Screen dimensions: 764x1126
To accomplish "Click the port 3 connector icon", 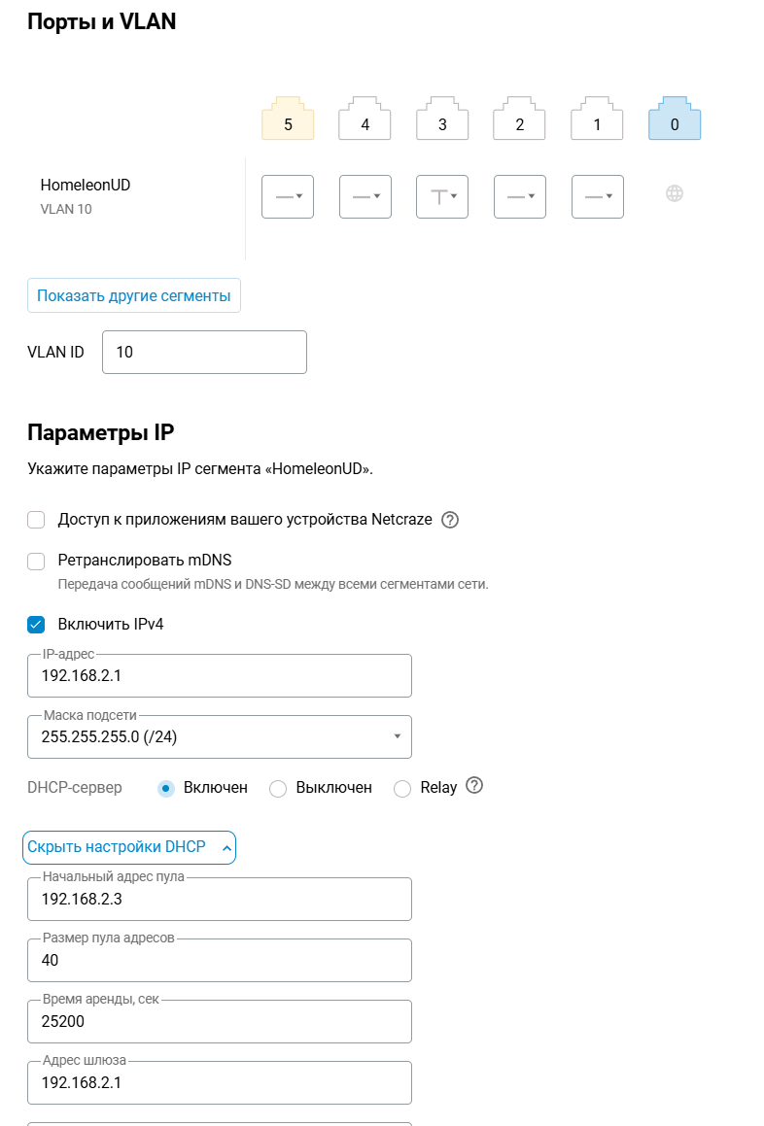I will click(x=442, y=119).
